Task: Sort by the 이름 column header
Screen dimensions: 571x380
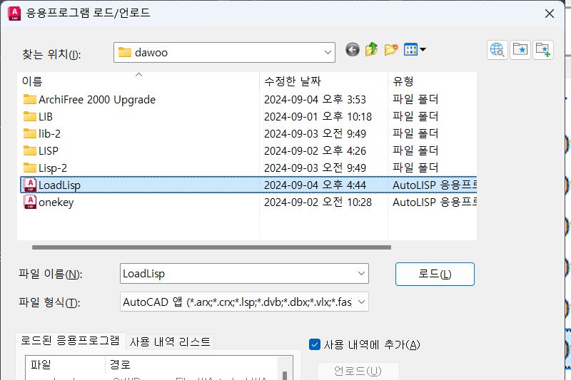Action: click(x=138, y=81)
